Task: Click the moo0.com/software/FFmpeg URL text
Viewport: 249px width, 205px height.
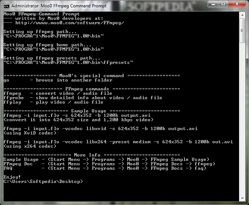Action: [70, 23]
